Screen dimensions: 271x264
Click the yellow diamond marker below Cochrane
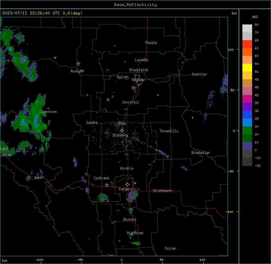[x=107, y=185]
